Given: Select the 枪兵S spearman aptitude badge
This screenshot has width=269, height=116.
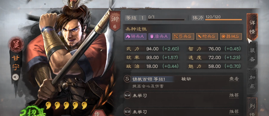Looking at the screenshot, I should (x=207, y=37).
